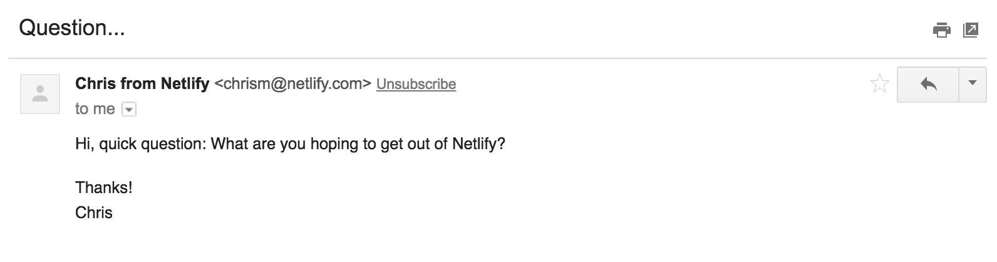Click the word "What" in the question
Screen dimensions: 997x262
point(230,144)
